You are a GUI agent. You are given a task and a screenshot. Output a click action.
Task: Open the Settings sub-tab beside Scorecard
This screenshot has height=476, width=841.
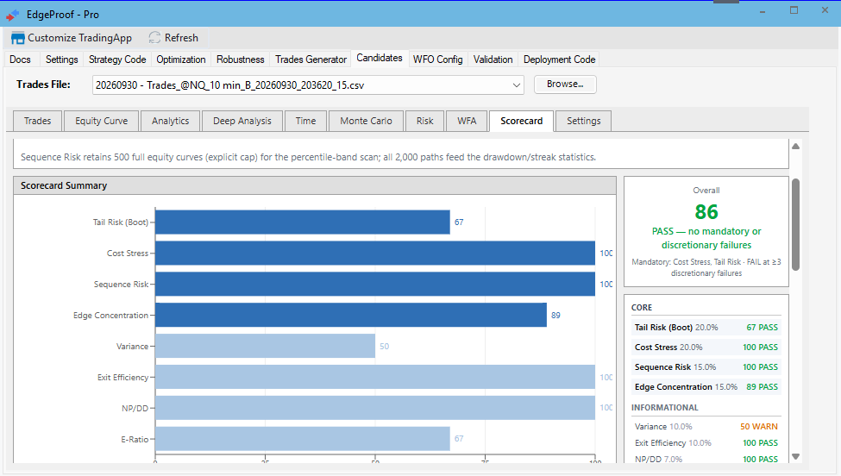(584, 121)
